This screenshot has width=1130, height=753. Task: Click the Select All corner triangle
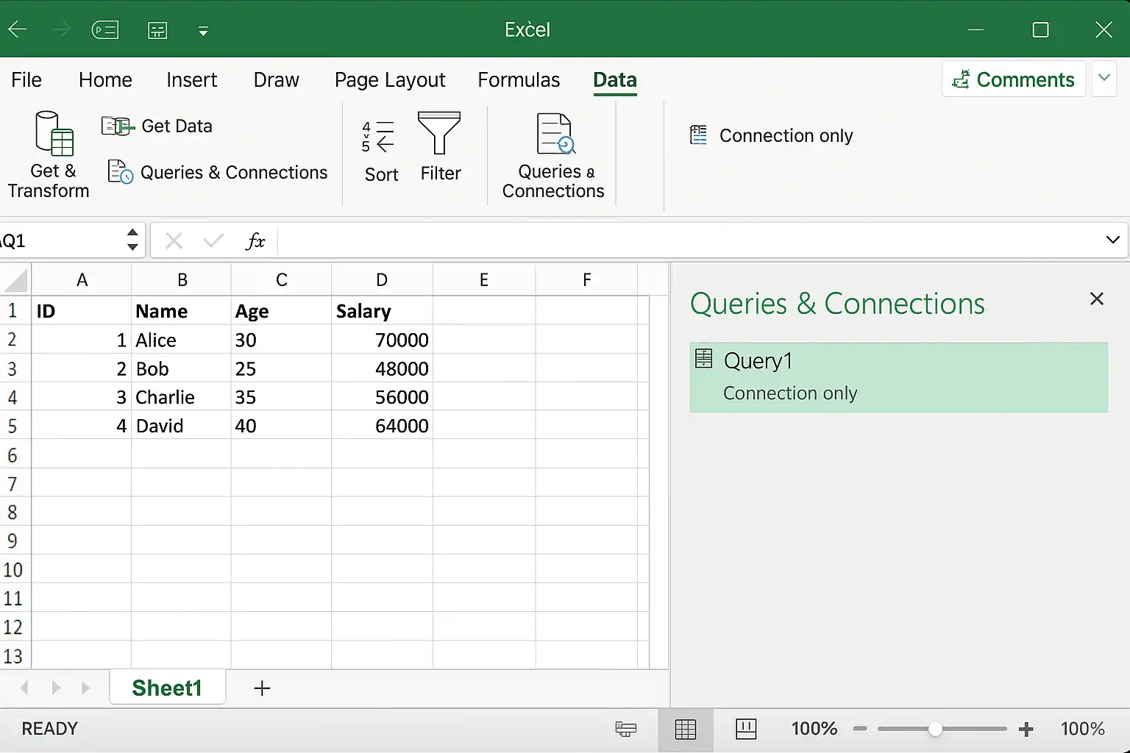15,280
